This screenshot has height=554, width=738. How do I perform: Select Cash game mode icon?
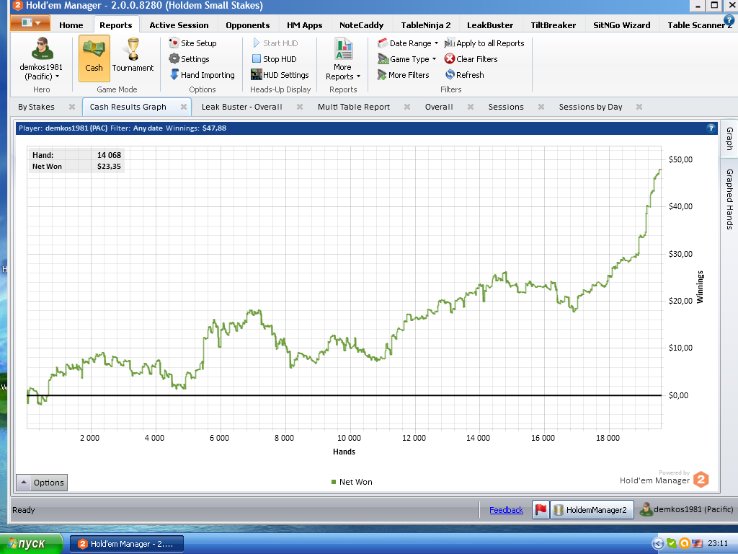point(94,58)
